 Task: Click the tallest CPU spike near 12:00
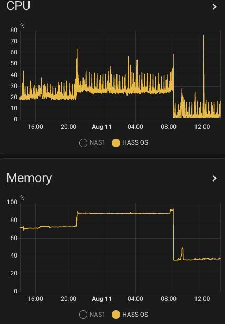click(204, 35)
